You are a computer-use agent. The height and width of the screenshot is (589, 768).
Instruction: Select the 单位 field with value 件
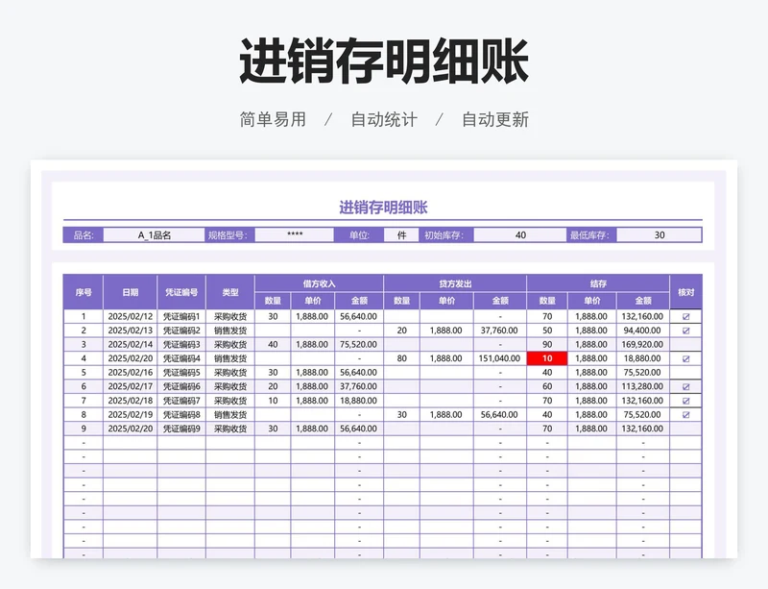(400, 234)
